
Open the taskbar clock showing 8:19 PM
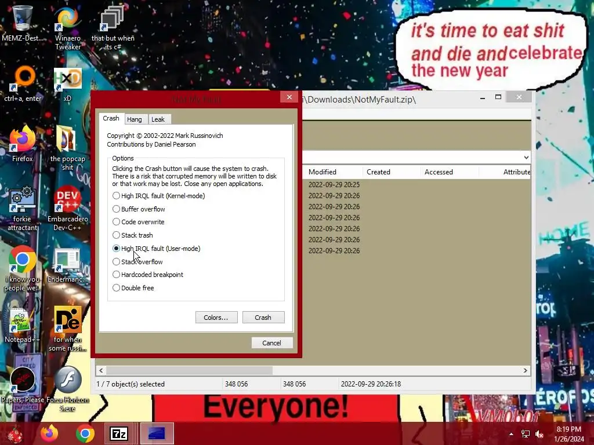pos(569,434)
